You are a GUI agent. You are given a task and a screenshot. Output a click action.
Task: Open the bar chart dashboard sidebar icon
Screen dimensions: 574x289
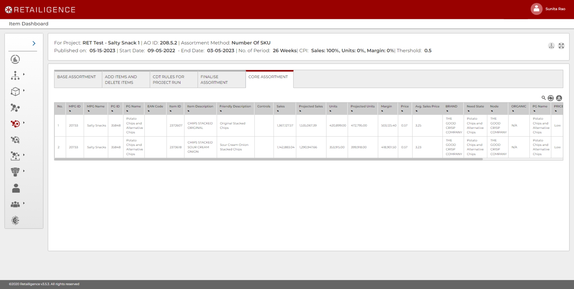point(15,59)
